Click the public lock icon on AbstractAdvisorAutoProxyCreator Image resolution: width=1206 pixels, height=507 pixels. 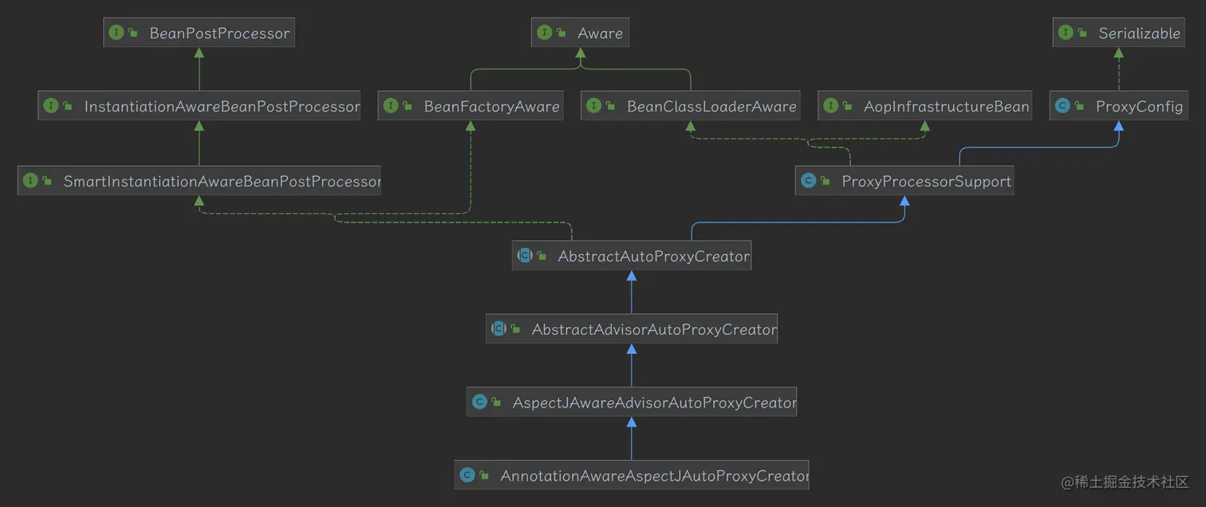[514, 328]
